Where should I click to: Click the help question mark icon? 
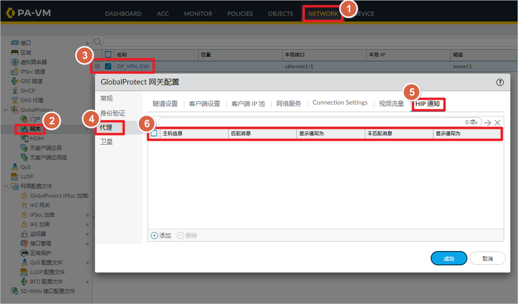coord(500,82)
